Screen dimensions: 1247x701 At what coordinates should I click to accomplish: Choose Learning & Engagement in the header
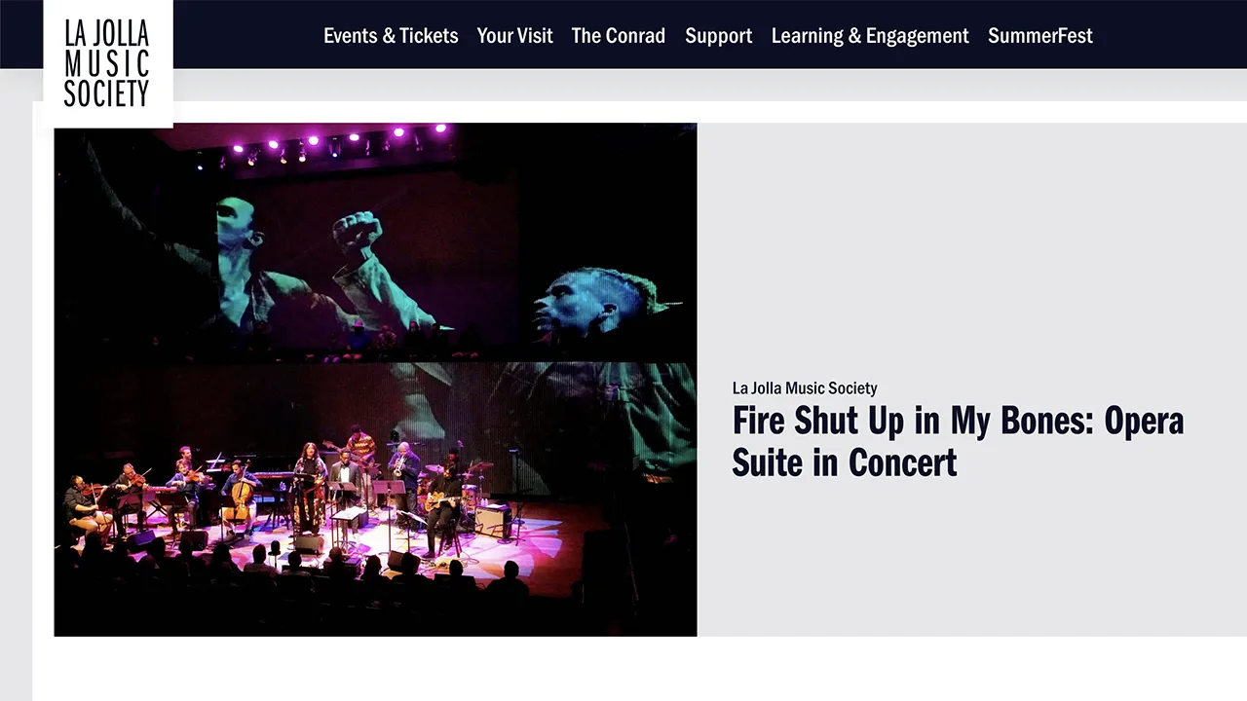pos(870,36)
